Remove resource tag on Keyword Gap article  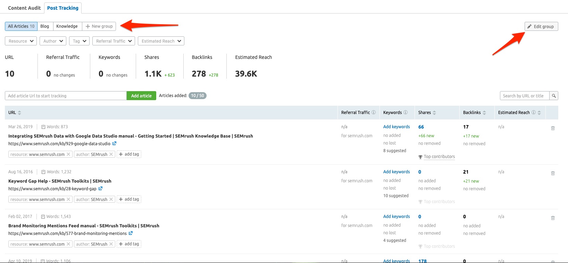pos(68,199)
